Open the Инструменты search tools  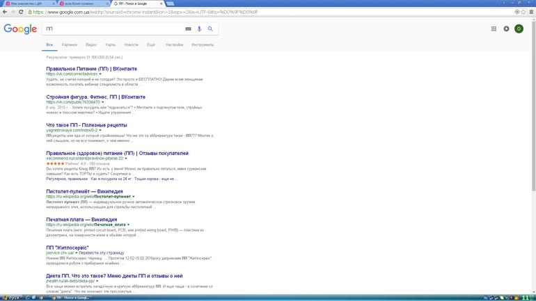(x=203, y=44)
